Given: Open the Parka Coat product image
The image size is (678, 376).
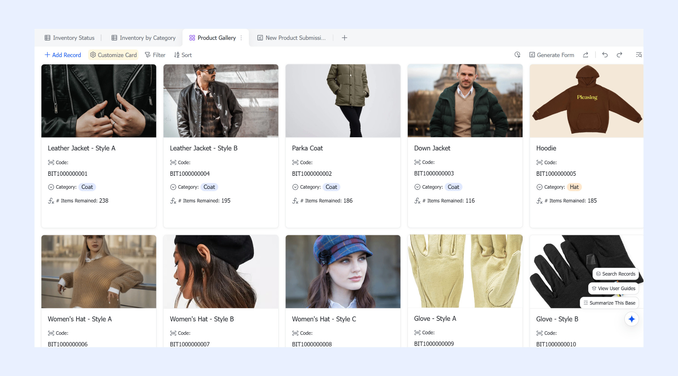Looking at the screenshot, I should pyautogui.click(x=343, y=101).
